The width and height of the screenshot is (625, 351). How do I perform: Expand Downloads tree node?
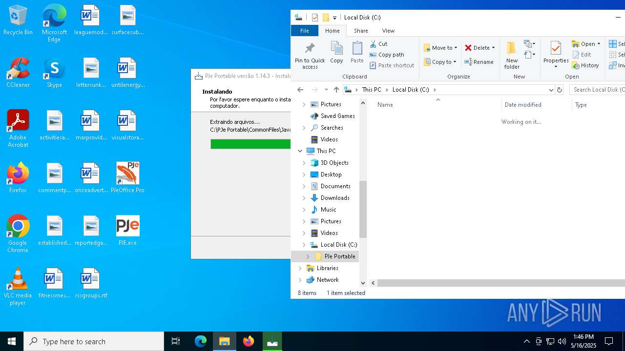coord(304,198)
